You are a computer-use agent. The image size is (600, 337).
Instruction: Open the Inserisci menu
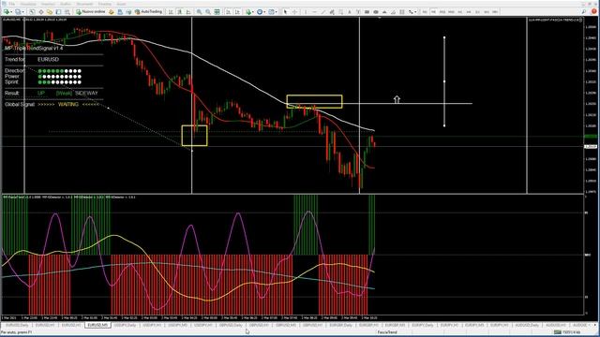pos(48,4)
